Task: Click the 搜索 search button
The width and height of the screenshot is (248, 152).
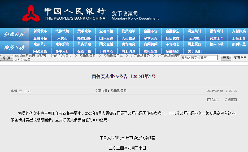Action: [x=226, y=58]
